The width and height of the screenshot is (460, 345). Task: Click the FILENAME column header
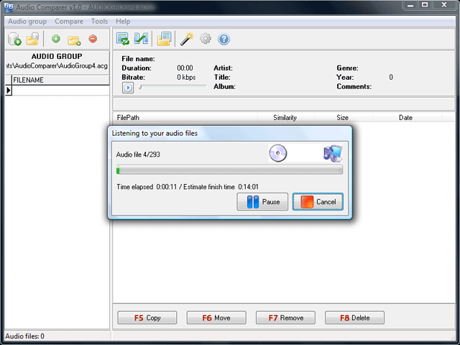coord(60,80)
